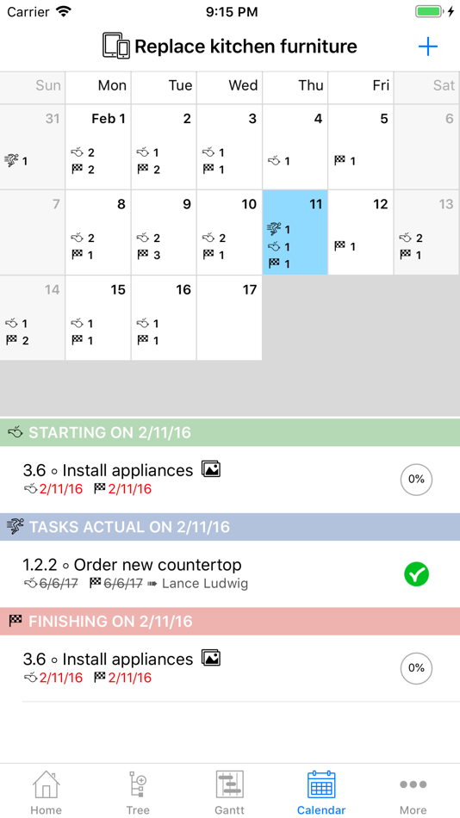Tap the finish flag icon on day 16
The image size is (460, 818).
pyautogui.click(x=142, y=340)
